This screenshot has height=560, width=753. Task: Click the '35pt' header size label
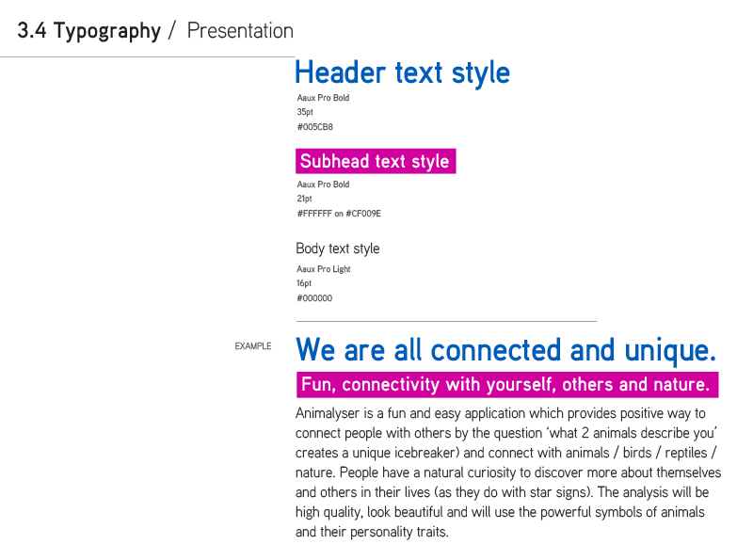(x=305, y=112)
